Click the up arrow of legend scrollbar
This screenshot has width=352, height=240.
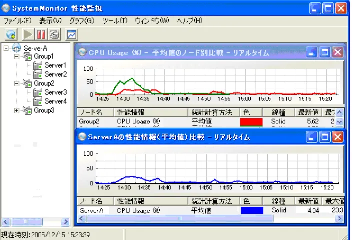click(x=339, y=112)
